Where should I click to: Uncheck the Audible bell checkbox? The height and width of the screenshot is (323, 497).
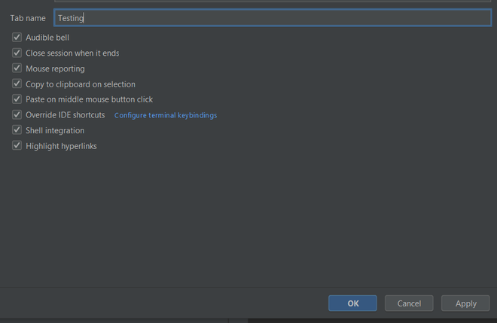(x=17, y=38)
